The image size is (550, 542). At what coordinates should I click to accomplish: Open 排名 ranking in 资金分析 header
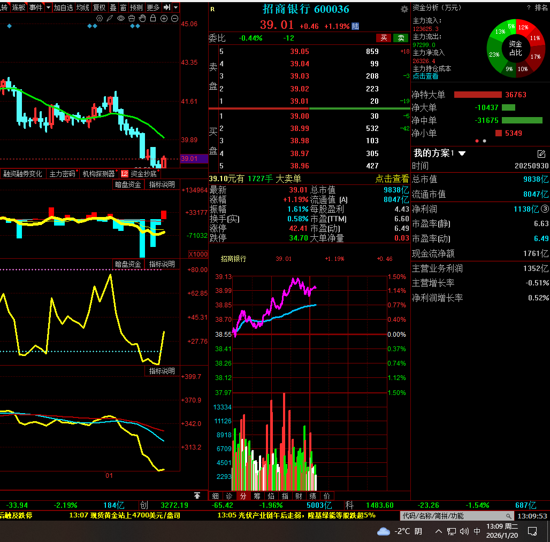[541, 7]
